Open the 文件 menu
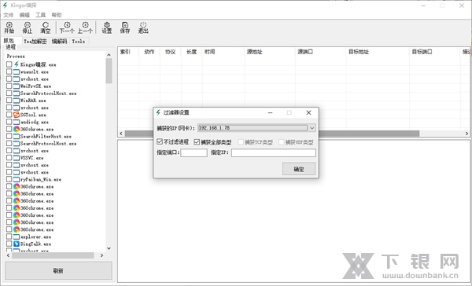This screenshot has height=286, width=472. click(9, 15)
